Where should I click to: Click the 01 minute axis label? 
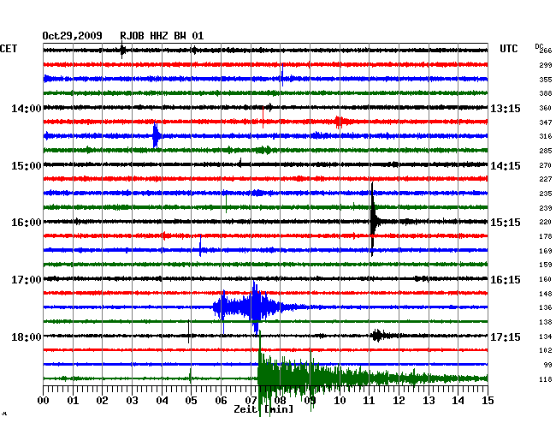click(73, 401)
